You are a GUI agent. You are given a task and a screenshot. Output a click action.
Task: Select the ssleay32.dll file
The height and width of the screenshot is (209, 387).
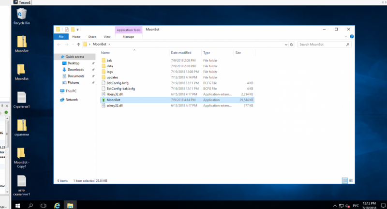pyautogui.click(x=177, y=105)
